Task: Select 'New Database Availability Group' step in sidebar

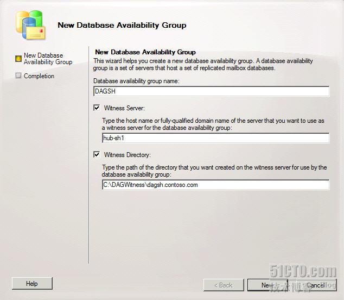Action: [x=48, y=59]
